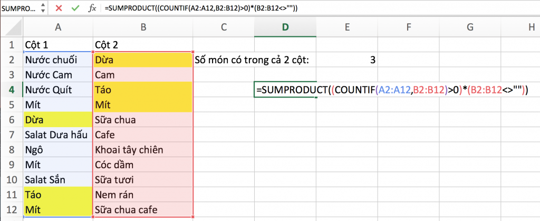Select the row 4 header
Viewport: 540px width, 221px height.
[11, 90]
